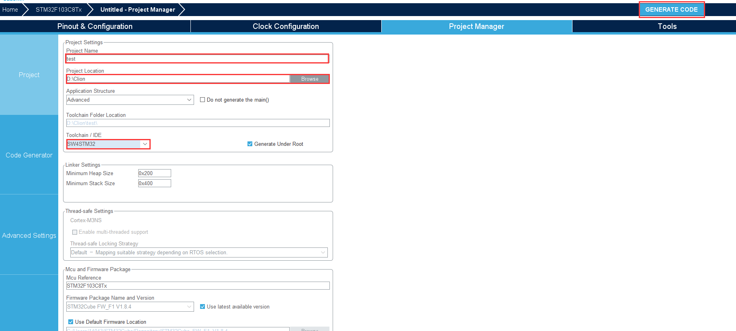Edit the Minimum Stack Size field
The height and width of the screenshot is (331, 736).
pyautogui.click(x=155, y=183)
